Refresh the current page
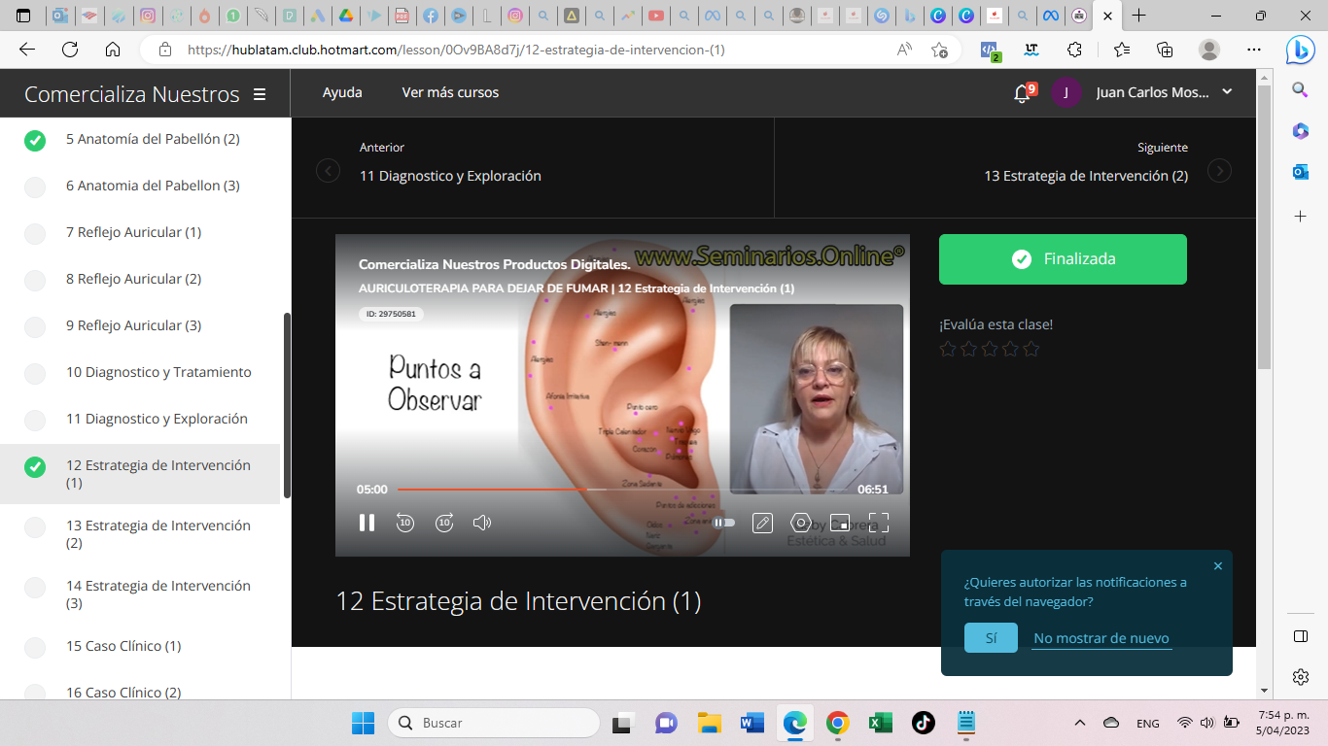 point(70,50)
